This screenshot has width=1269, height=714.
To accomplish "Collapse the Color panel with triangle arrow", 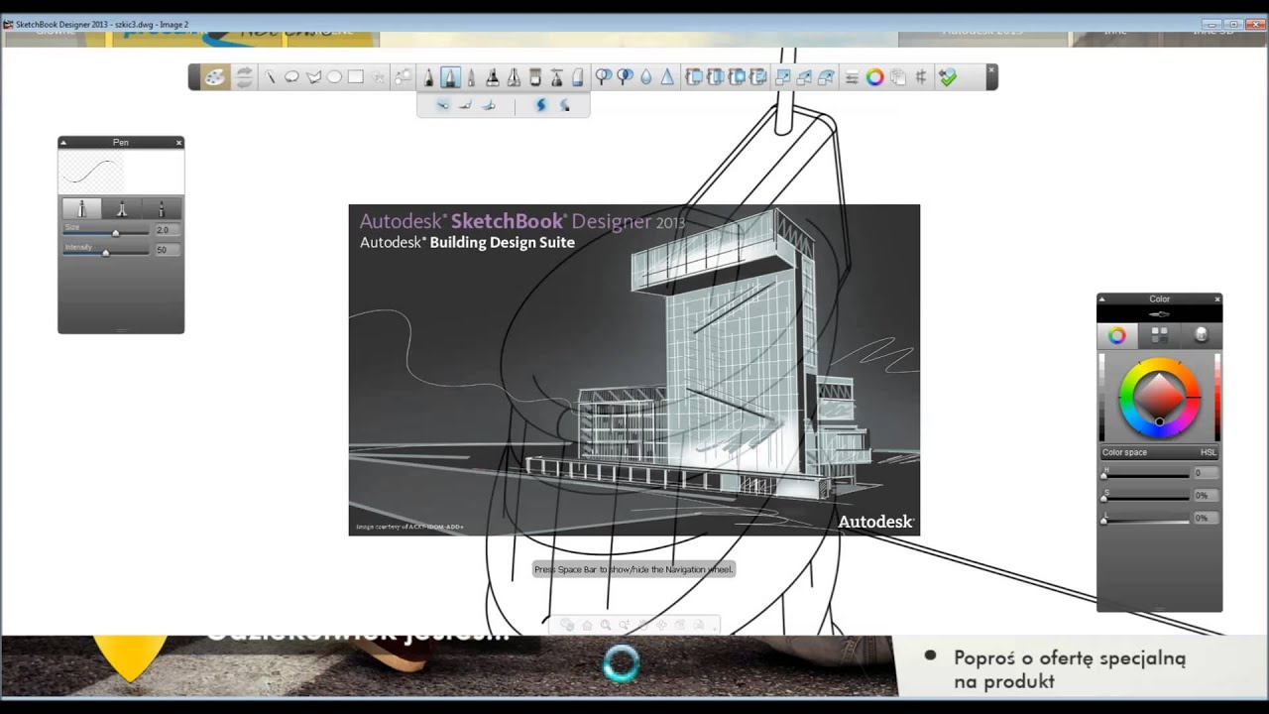I will (1102, 298).
